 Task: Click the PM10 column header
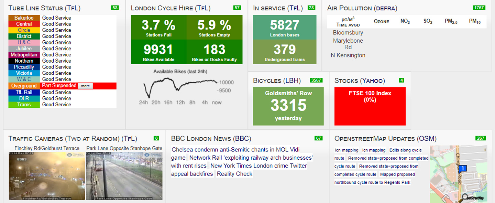click(x=475, y=21)
